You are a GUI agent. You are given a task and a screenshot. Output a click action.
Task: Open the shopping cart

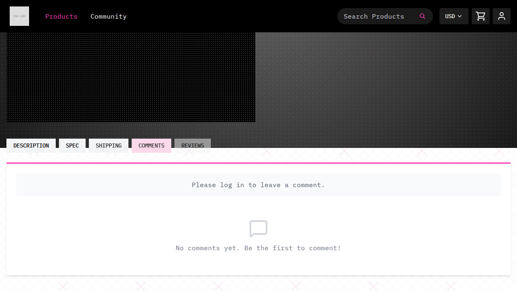click(x=481, y=16)
